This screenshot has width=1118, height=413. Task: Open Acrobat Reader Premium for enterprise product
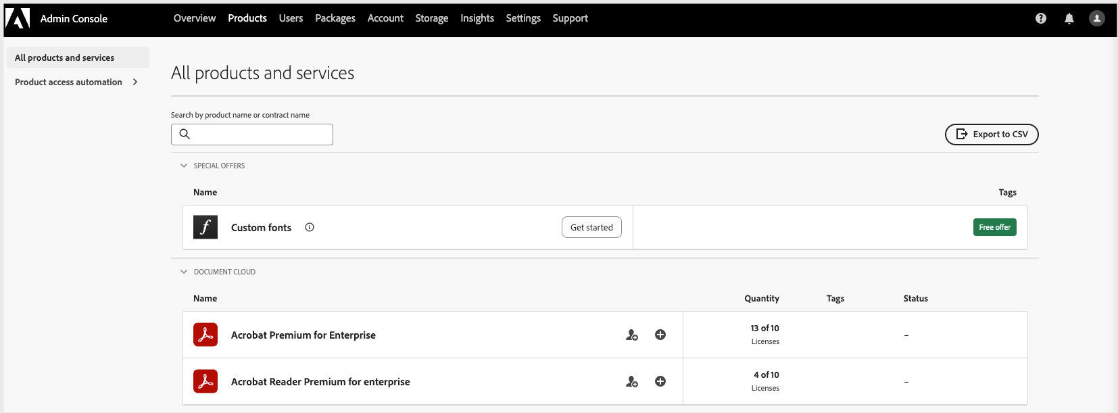[x=320, y=381]
